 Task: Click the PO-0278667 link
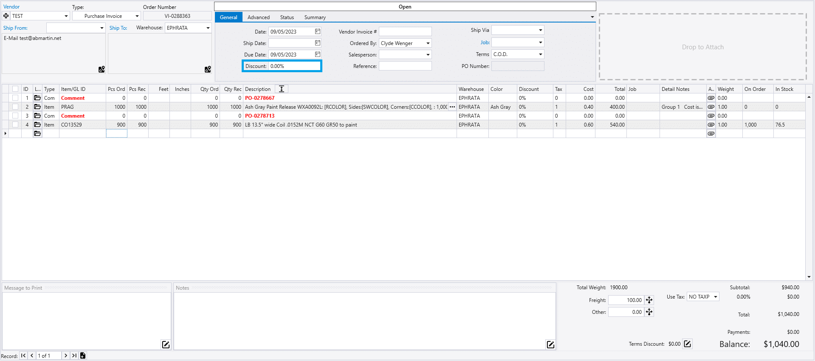(x=259, y=98)
